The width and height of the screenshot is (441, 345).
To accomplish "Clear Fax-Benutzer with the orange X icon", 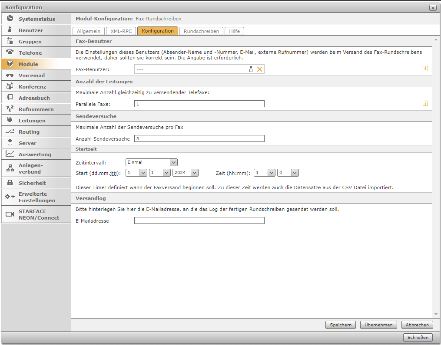I will (x=260, y=69).
